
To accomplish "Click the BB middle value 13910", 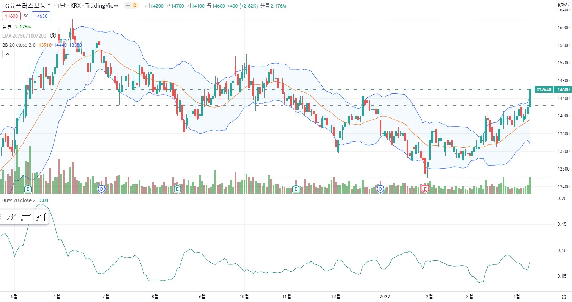I will pos(45,45).
